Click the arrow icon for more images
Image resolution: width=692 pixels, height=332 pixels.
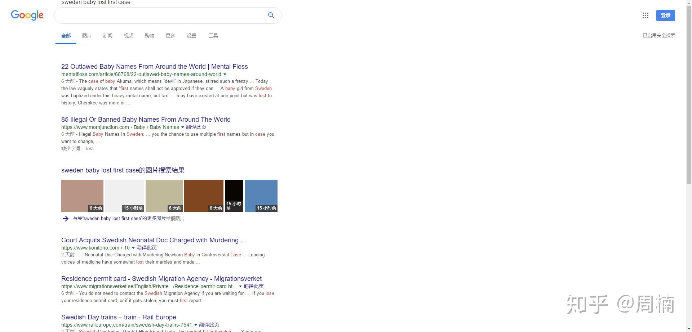[x=65, y=219]
